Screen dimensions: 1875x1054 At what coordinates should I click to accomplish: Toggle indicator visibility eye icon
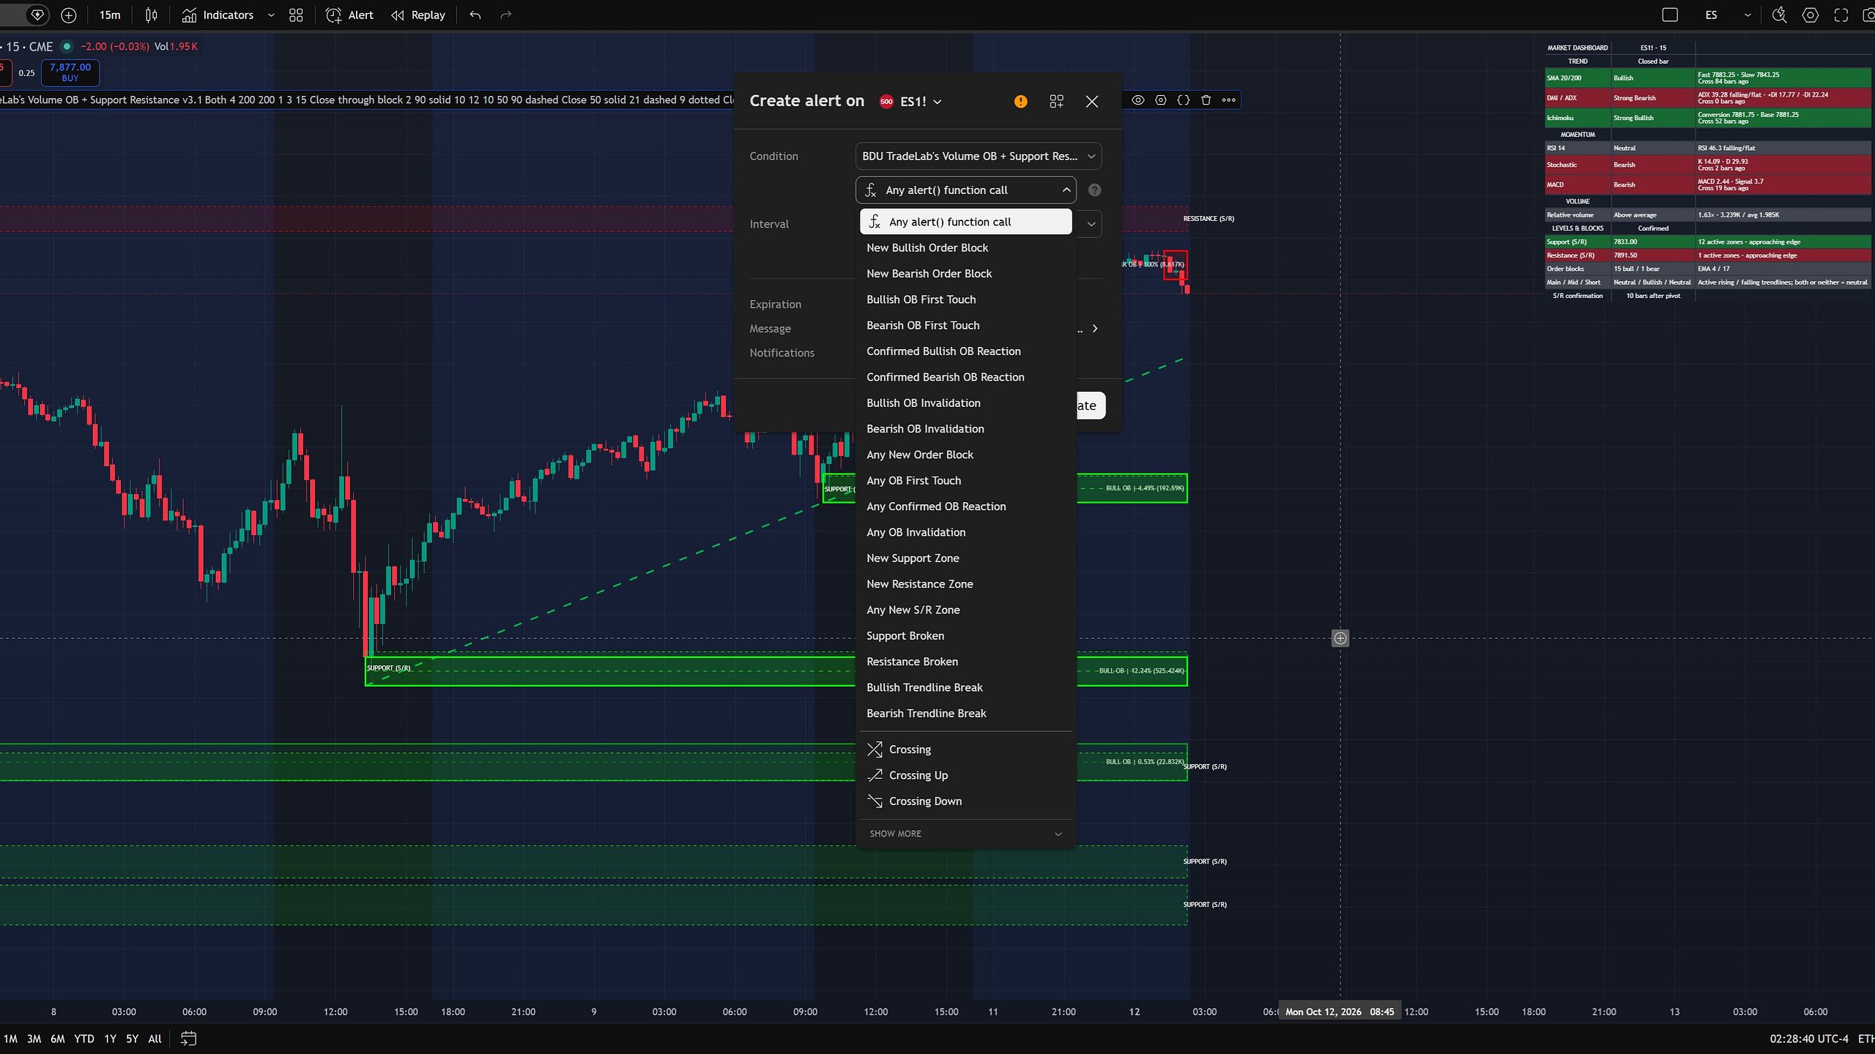tap(1137, 100)
